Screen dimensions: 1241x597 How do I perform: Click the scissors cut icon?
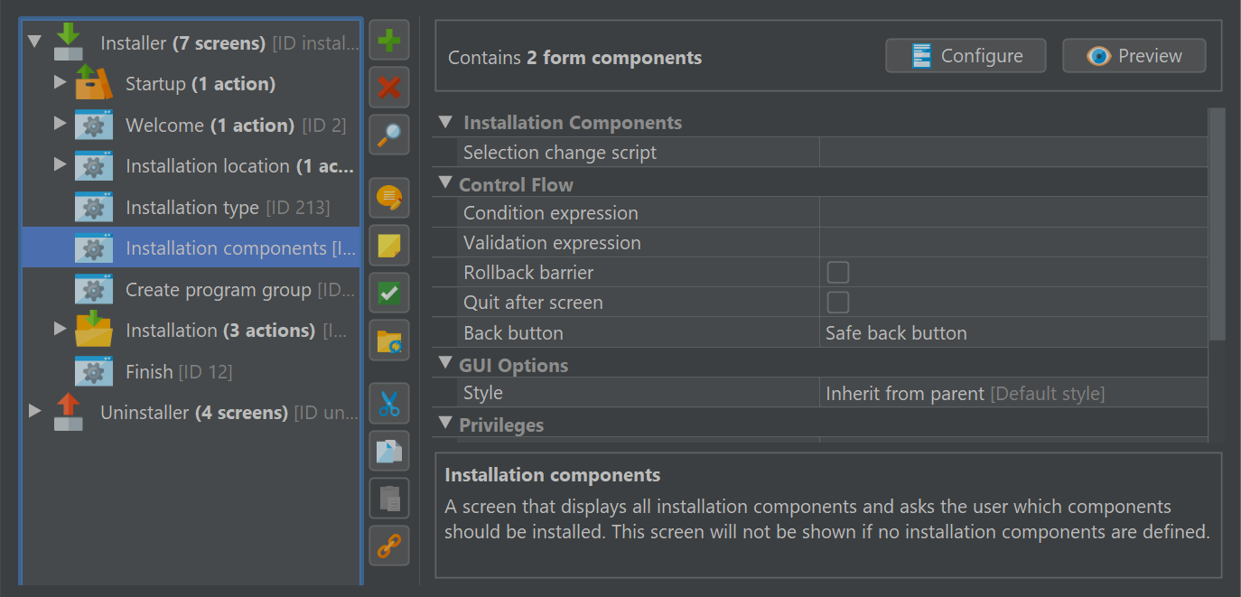[389, 404]
